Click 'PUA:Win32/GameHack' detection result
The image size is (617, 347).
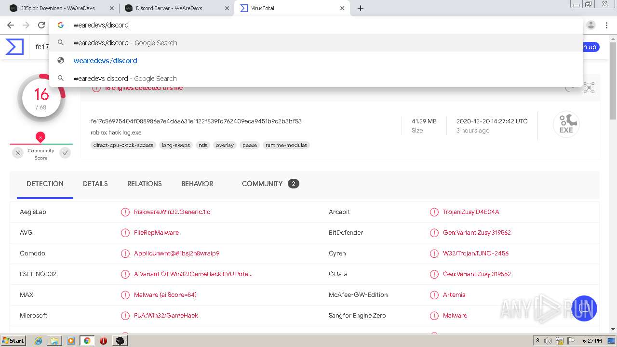[166, 316]
